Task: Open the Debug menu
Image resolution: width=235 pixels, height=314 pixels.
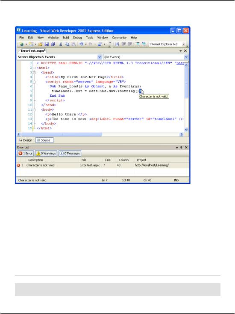Action: [77, 38]
